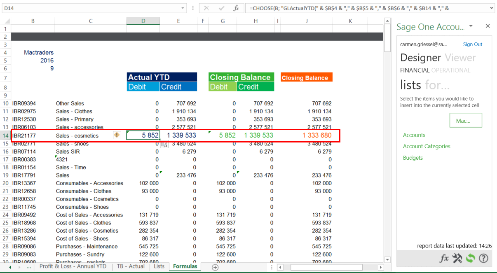Open the tools icon in Sage pane footer
This screenshot has width=497, height=273.
click(457, 259)
